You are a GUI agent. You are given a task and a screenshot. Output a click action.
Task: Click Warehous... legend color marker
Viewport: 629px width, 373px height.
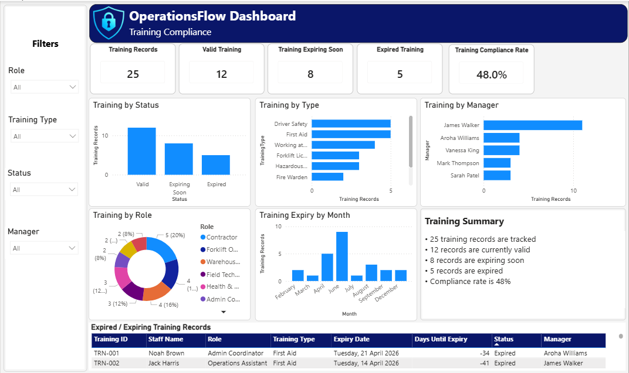tap(203, 262)
